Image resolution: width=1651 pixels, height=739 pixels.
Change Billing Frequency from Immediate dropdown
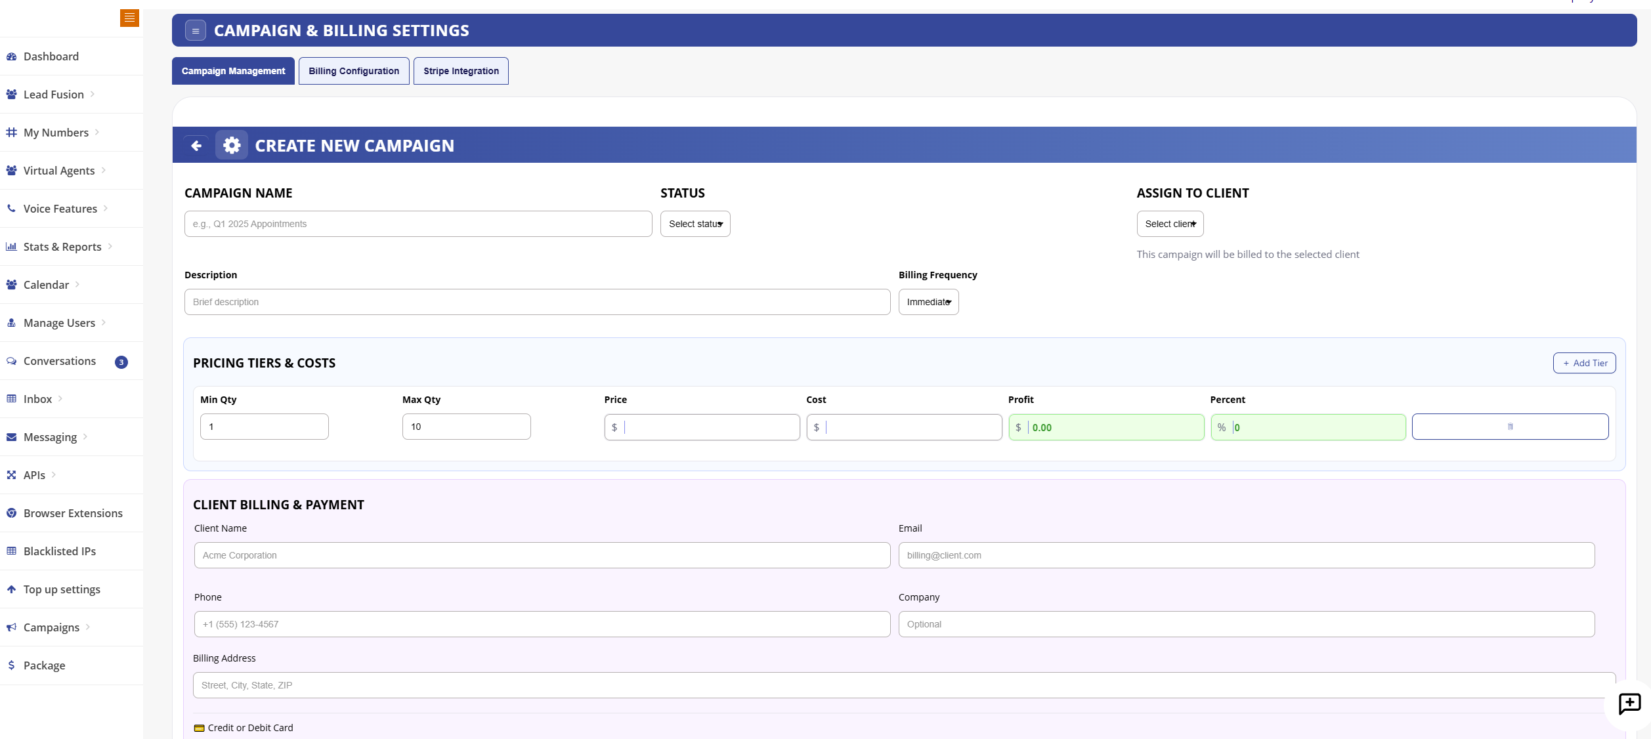click(928, 302)
